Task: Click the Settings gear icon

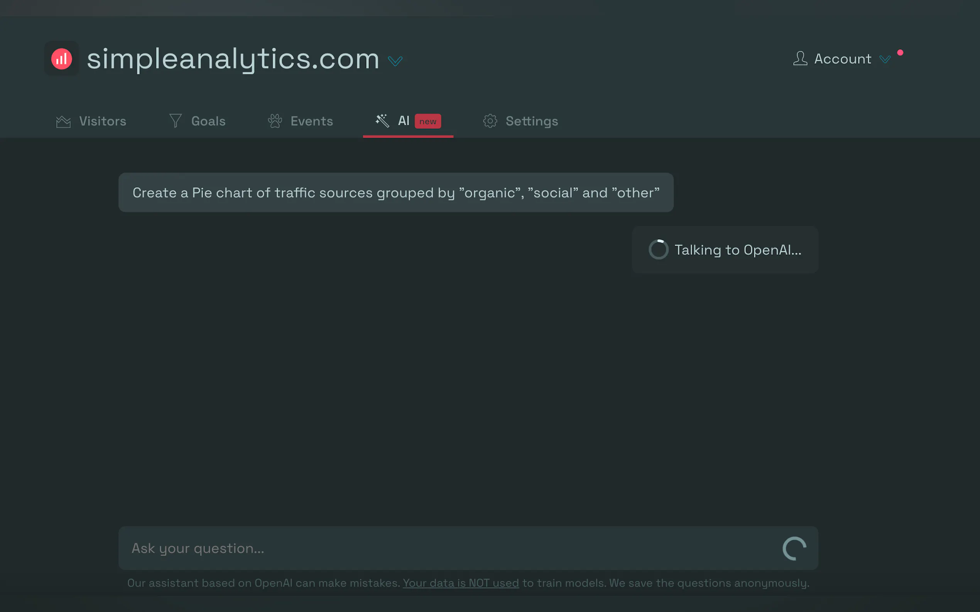Action: point(490,121)
